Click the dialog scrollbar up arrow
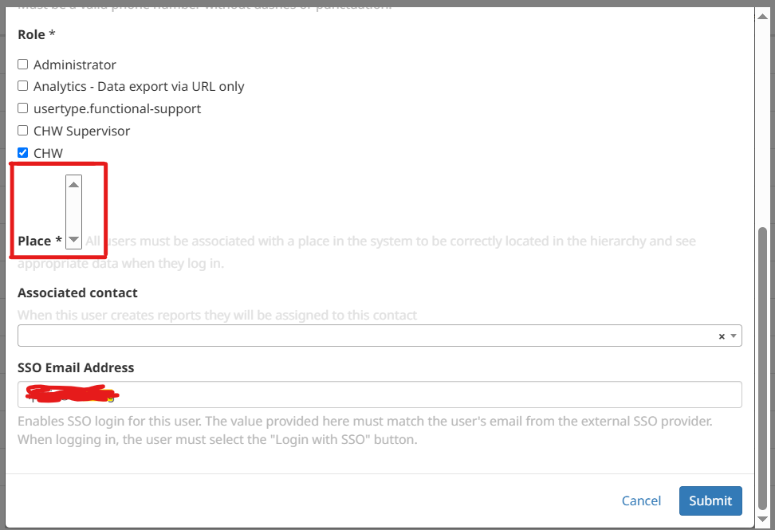 tap(763, 16)
